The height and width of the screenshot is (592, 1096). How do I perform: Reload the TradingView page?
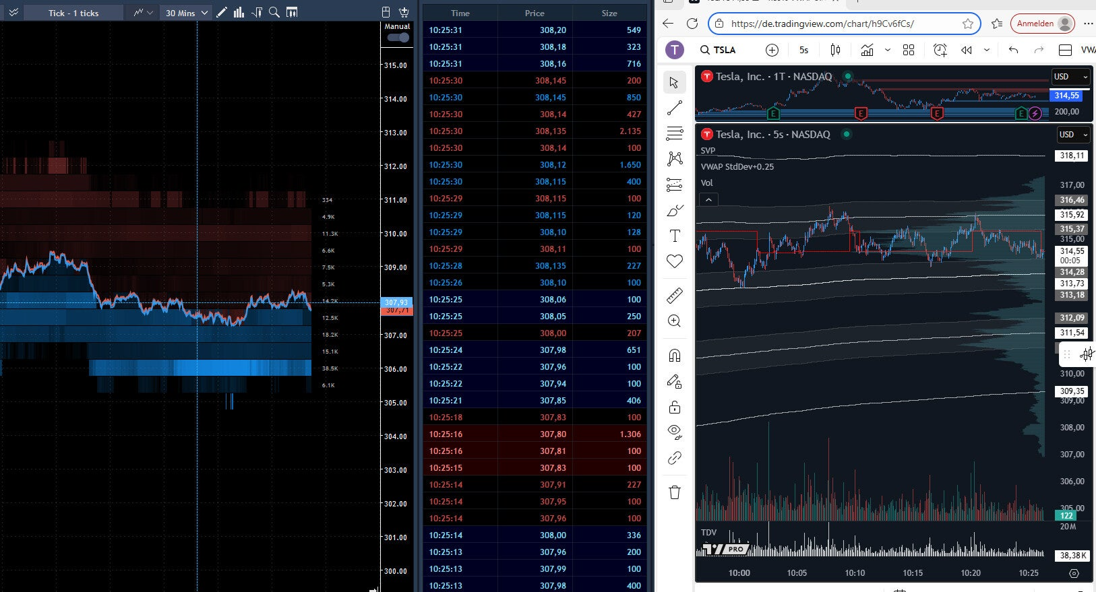pos(692,24)
